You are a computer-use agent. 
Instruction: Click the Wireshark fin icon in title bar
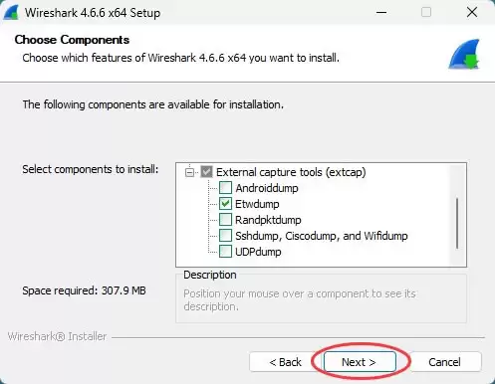click(11, 13)
